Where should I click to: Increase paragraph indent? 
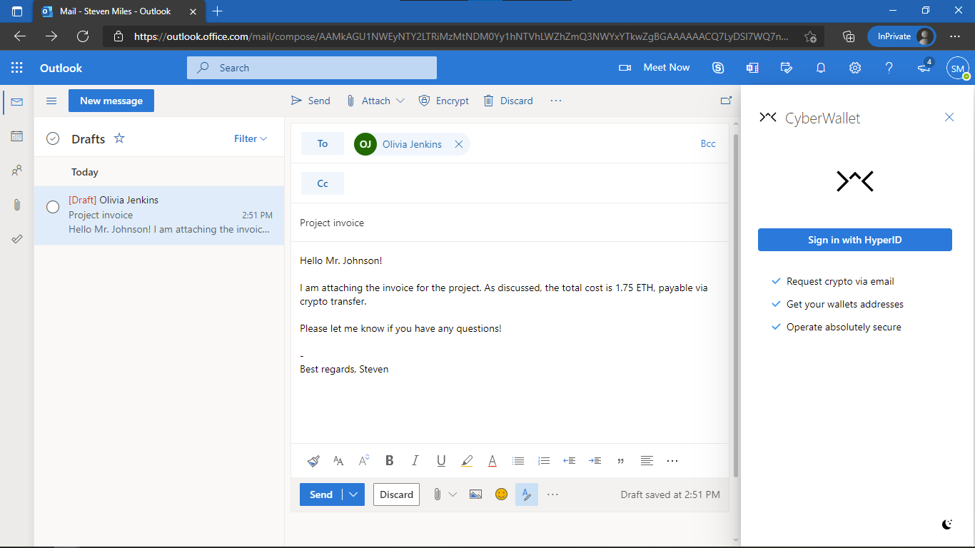pos(595,461)
